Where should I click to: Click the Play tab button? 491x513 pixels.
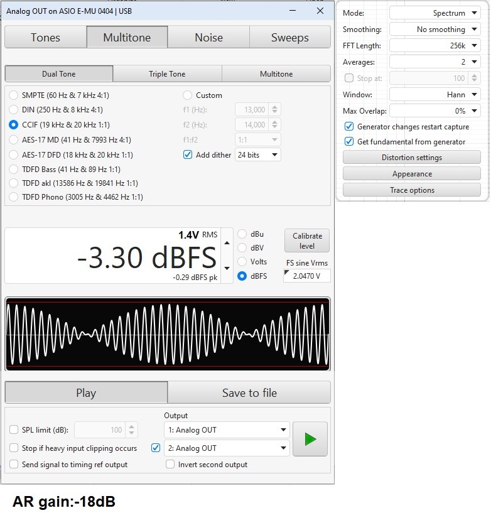[x=86, y=392]
